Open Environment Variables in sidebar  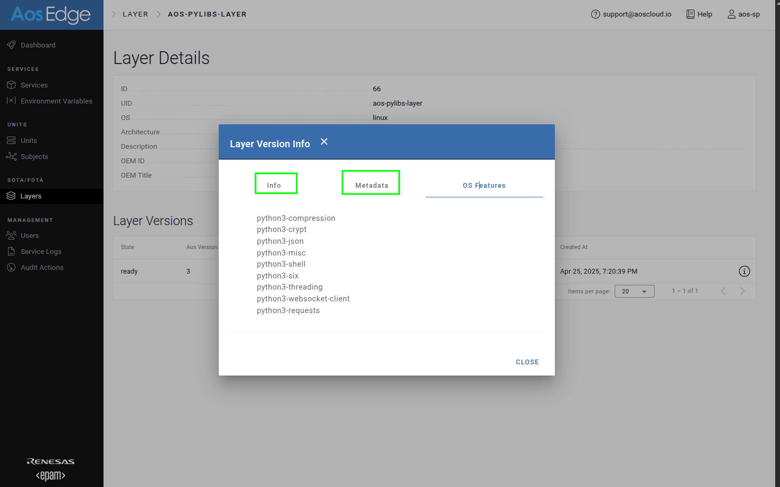click(x=56, y=101)
